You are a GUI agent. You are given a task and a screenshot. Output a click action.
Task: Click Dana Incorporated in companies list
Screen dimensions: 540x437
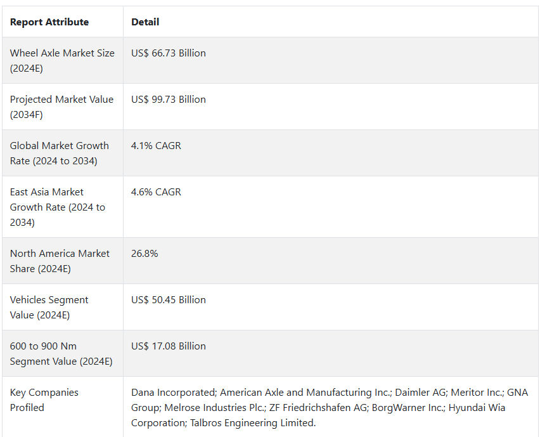tap(174, 392)
